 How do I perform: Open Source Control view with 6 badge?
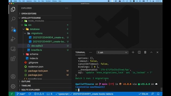tap(13, 29)
